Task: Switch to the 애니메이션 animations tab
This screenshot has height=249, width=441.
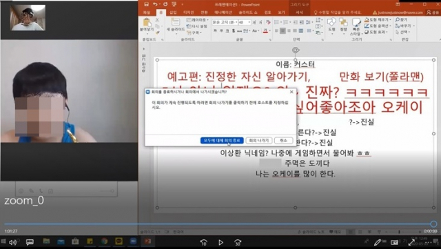Action: [x=223, y=12]
